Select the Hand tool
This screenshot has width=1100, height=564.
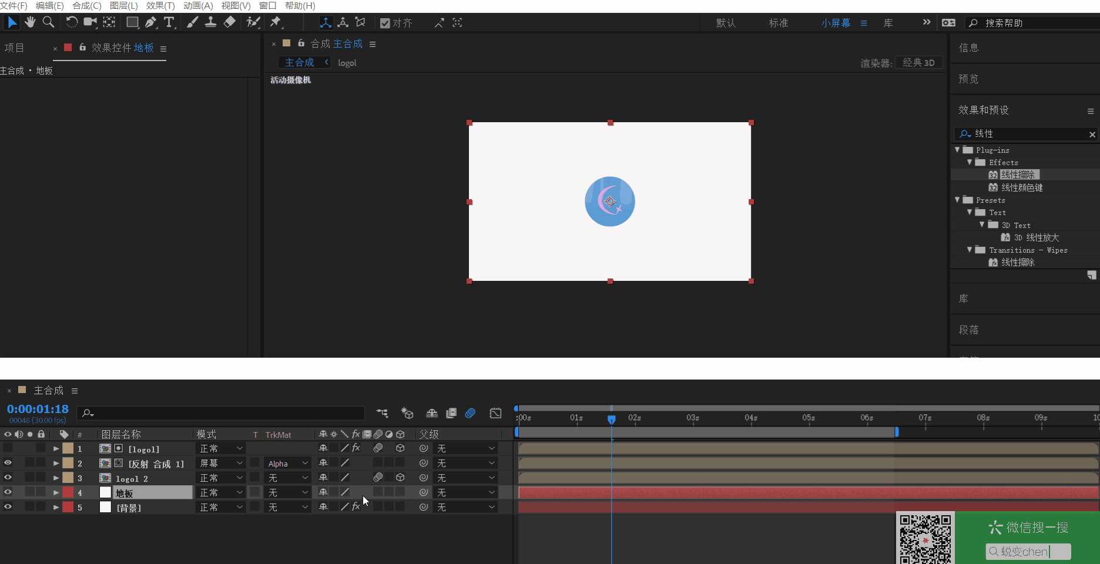point(30,22)
